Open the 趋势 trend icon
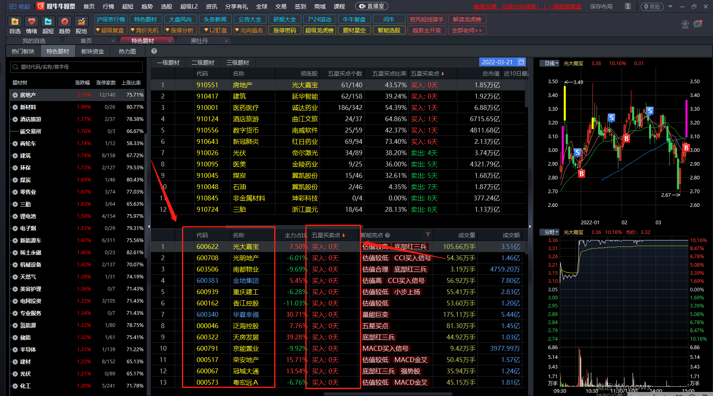Image resolution: width=713 pixels, height=396 pixels. [64, 22]
